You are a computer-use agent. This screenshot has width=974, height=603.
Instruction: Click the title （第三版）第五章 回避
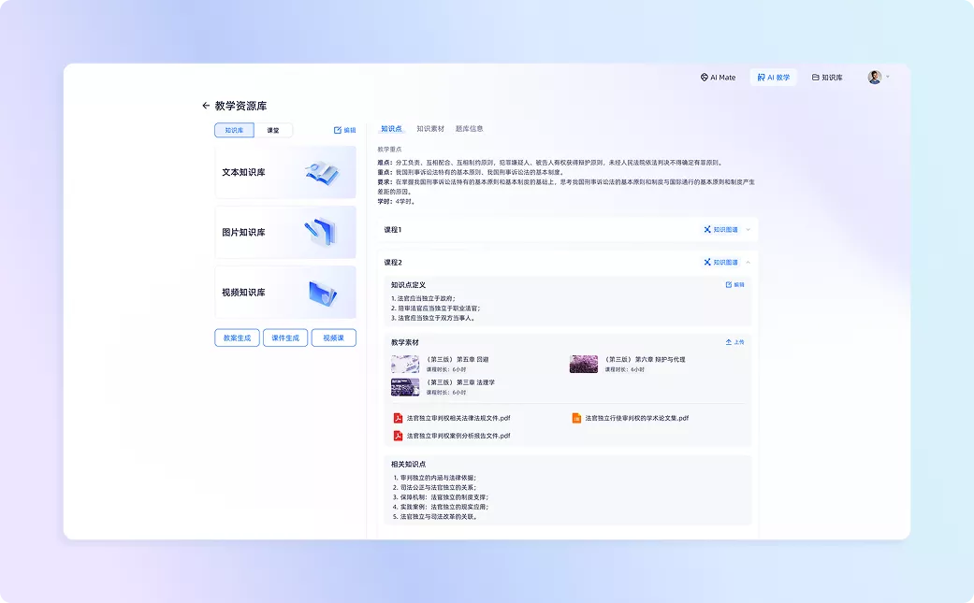458,359
